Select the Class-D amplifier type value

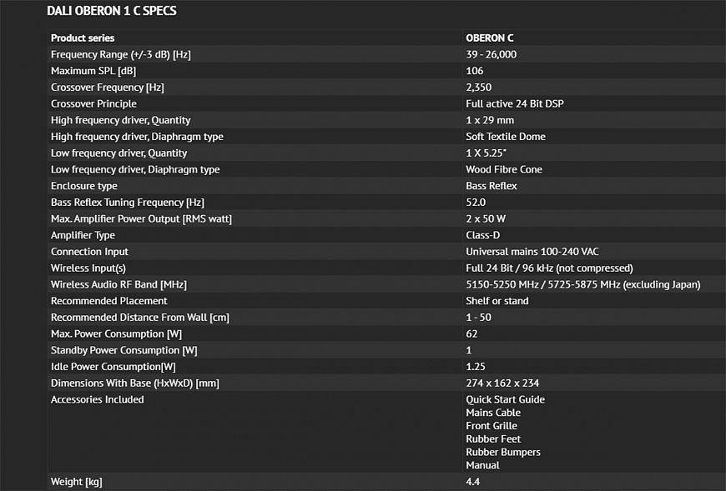coord(483,235)
